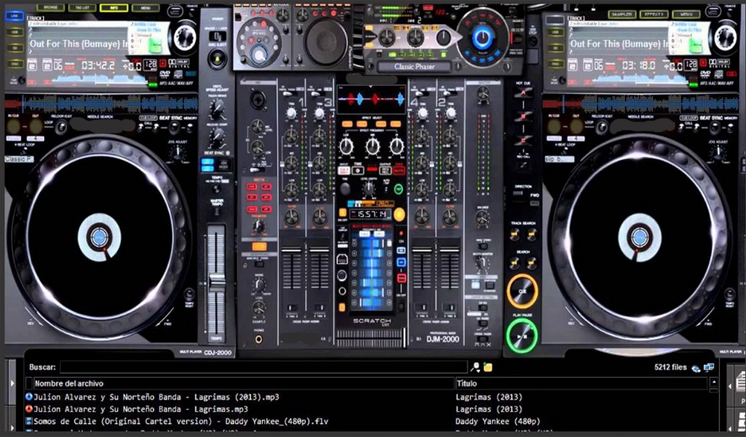Click the search magnifier icon in the browser
The width and height of the screenshot is (746, 437).
[x=474, y=366]
